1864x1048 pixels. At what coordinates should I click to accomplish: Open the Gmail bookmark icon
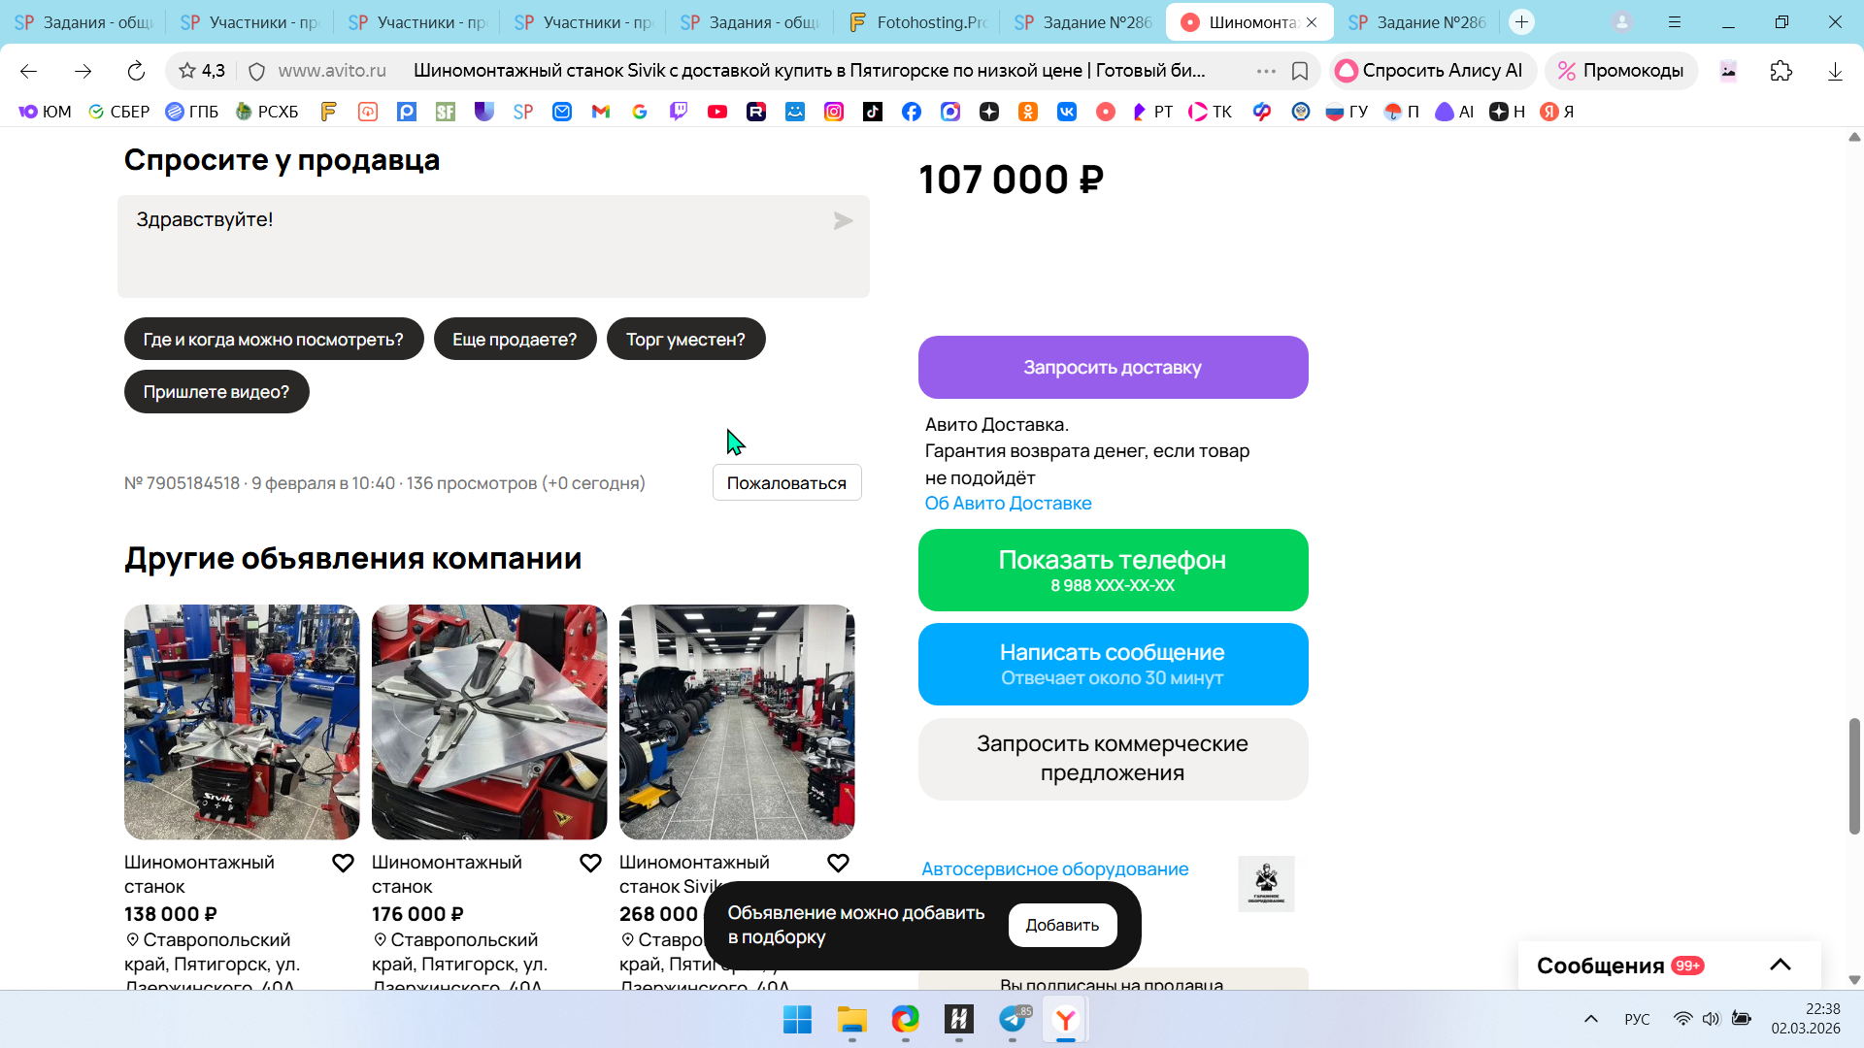(601, 112)
